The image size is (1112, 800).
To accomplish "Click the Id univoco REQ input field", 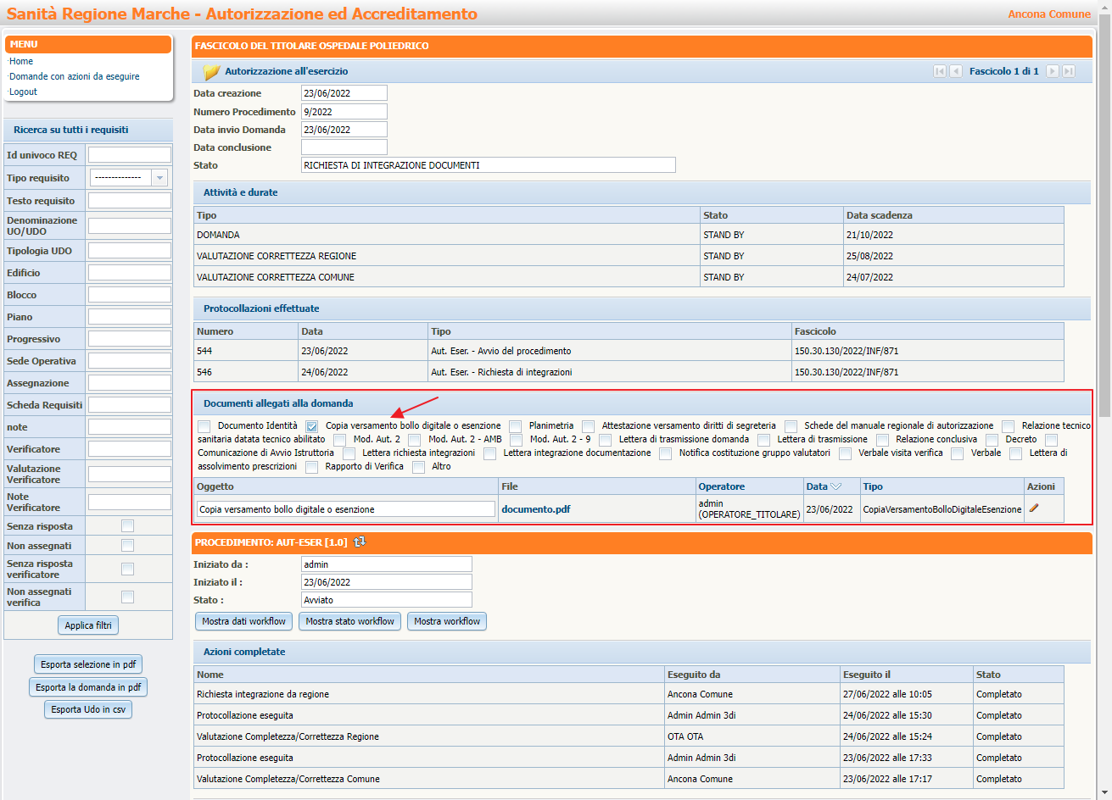I will 130,155.
